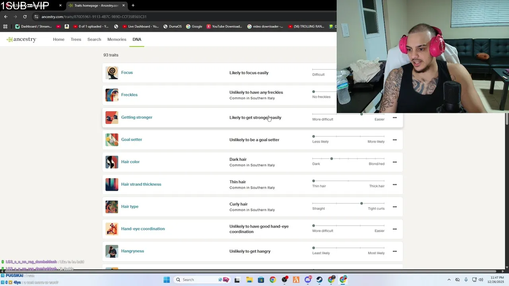Open more options for Hair type
This screenshot has width=509, height=286.
(x=394, y=207)
